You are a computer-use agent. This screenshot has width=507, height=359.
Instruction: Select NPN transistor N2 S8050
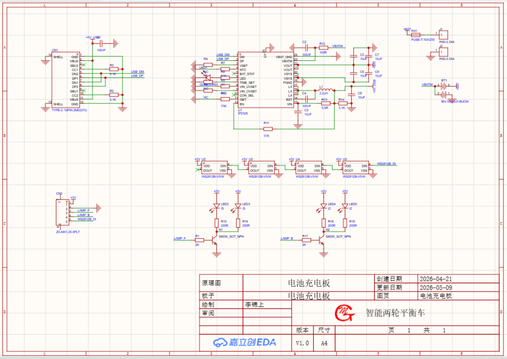point(322,240)
